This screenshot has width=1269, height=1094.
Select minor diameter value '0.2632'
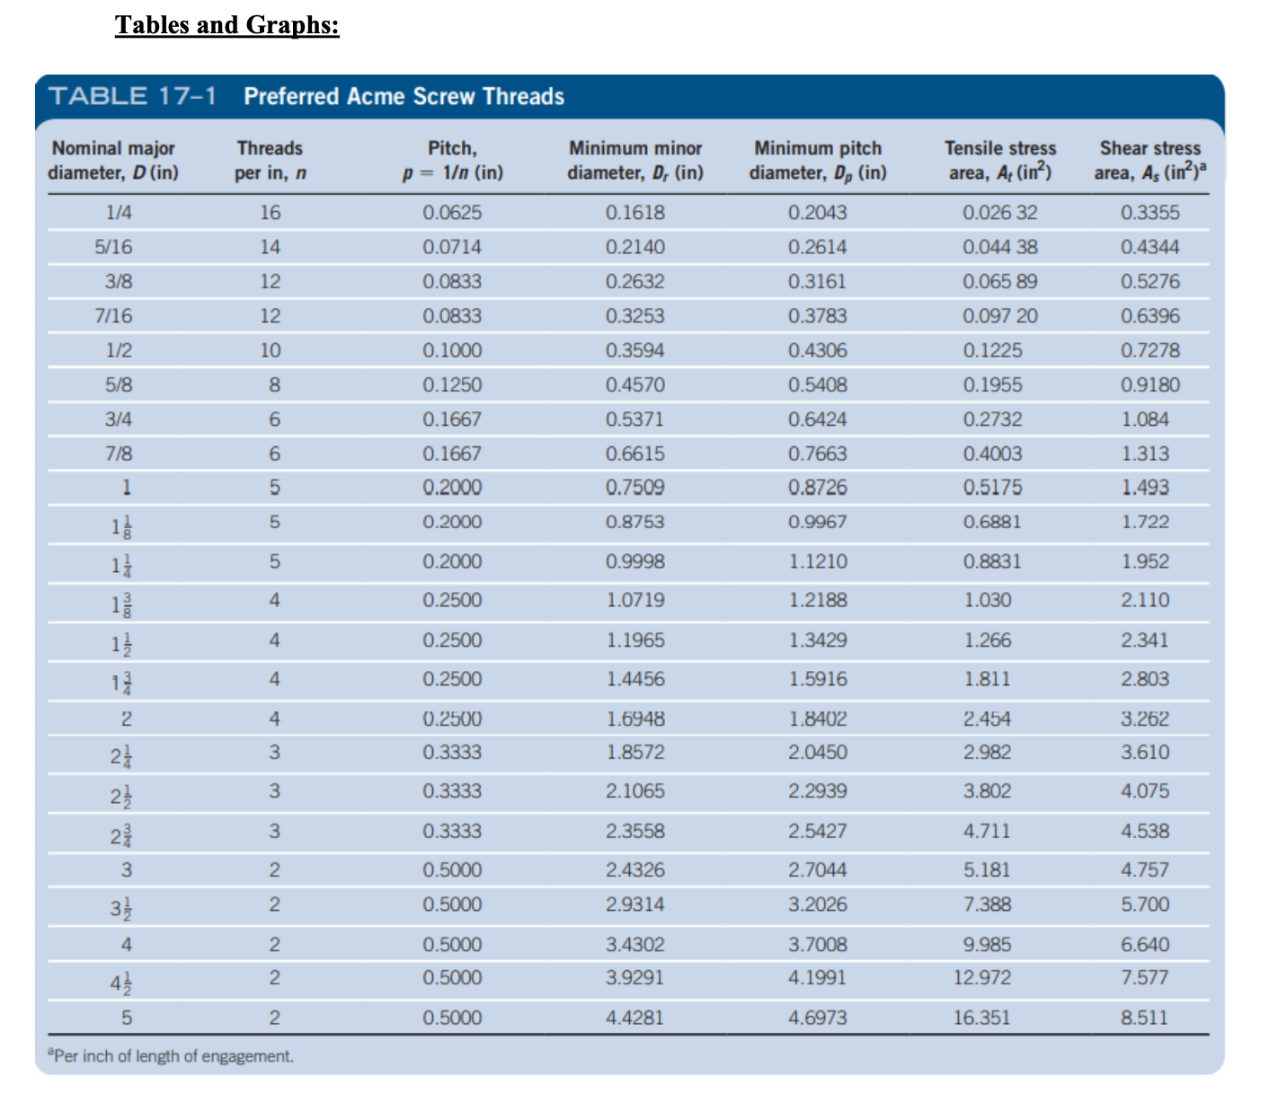click(635, 281)
